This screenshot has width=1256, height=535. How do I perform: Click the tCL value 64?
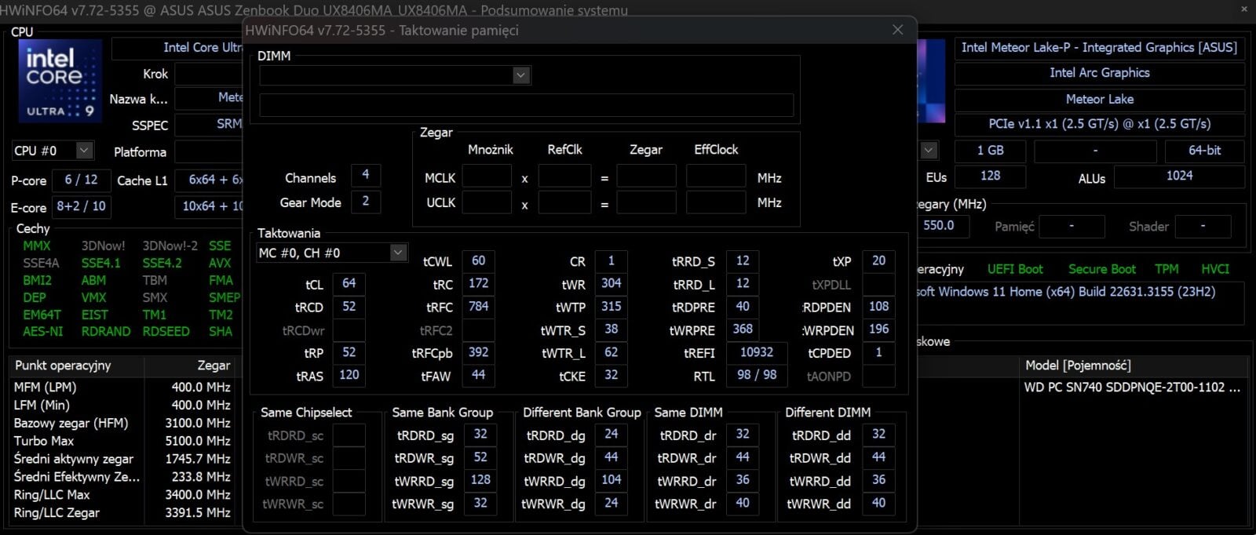[349, 283]
